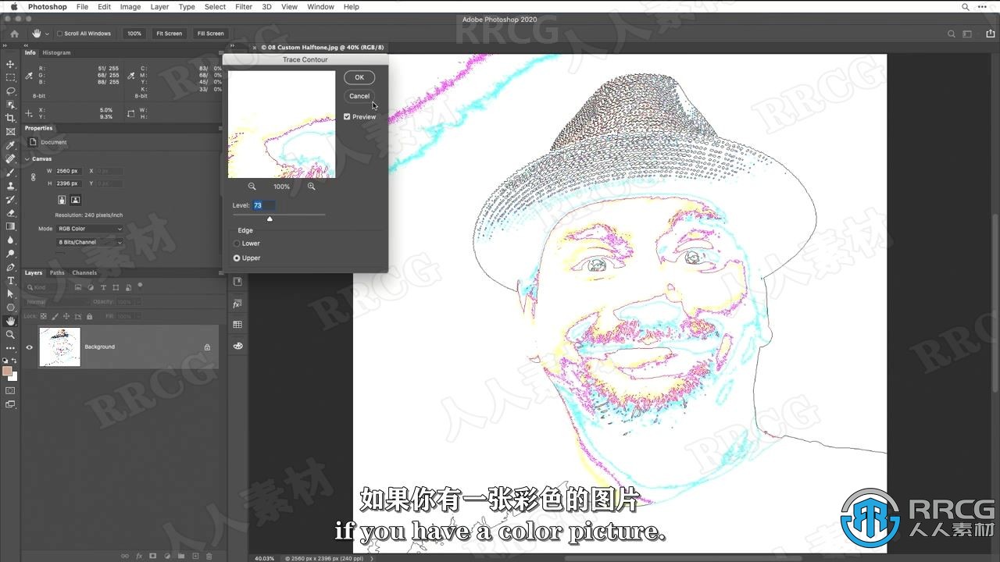Open the Styles fx panel icon
This screenshot has height=562, width=1000.
click(x=237, y=304)
